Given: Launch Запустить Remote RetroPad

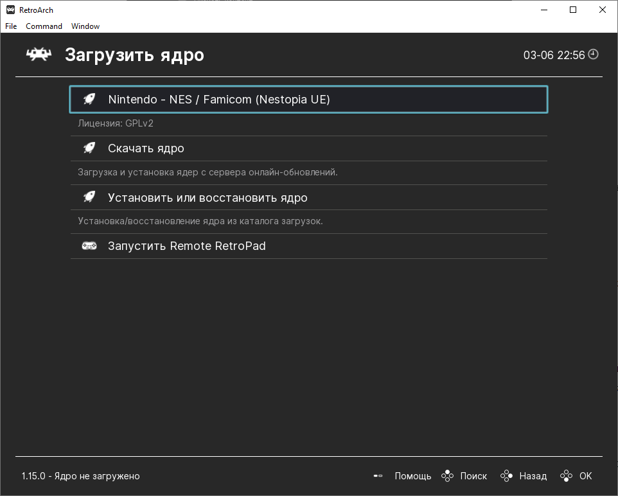Looking at the screenshot, I should pyautogui.click(x=308, y=246).
